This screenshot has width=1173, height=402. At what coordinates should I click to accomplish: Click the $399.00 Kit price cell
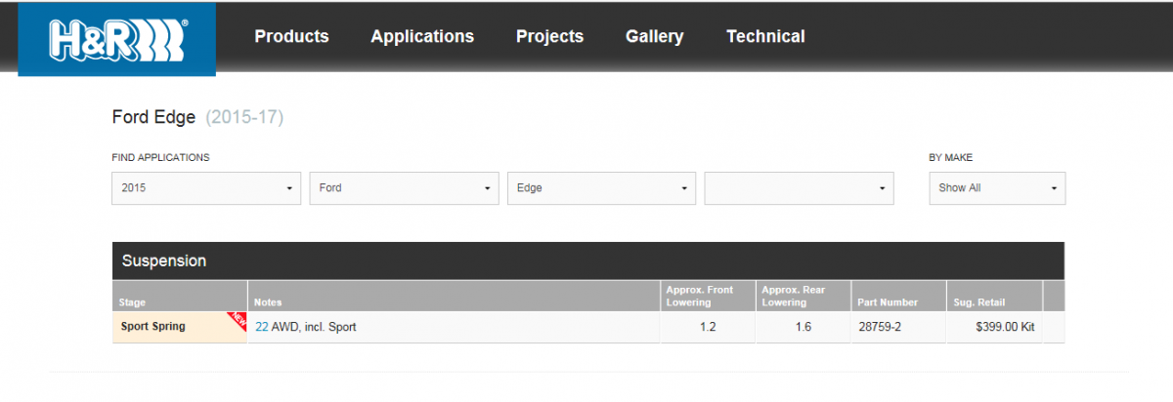click(994, 327)
